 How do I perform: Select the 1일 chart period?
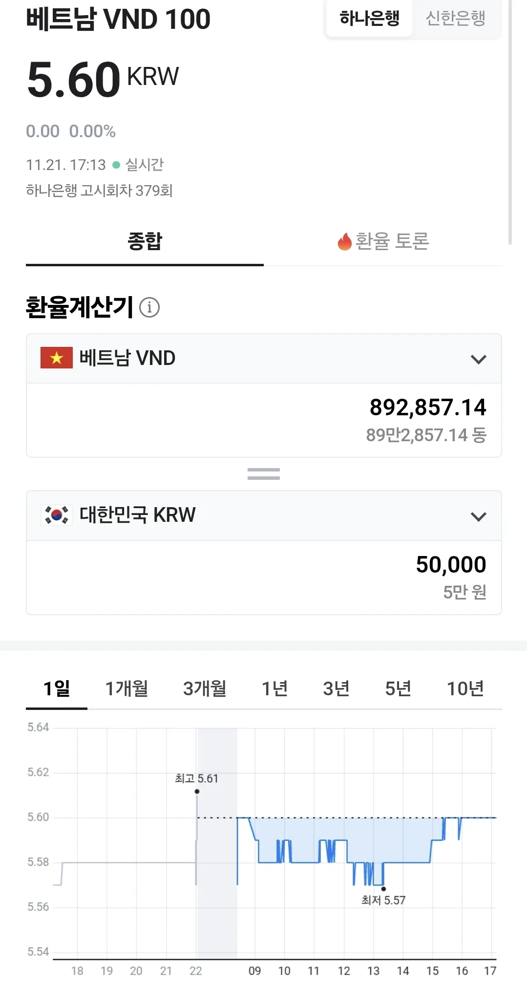[x=57, y=688]
